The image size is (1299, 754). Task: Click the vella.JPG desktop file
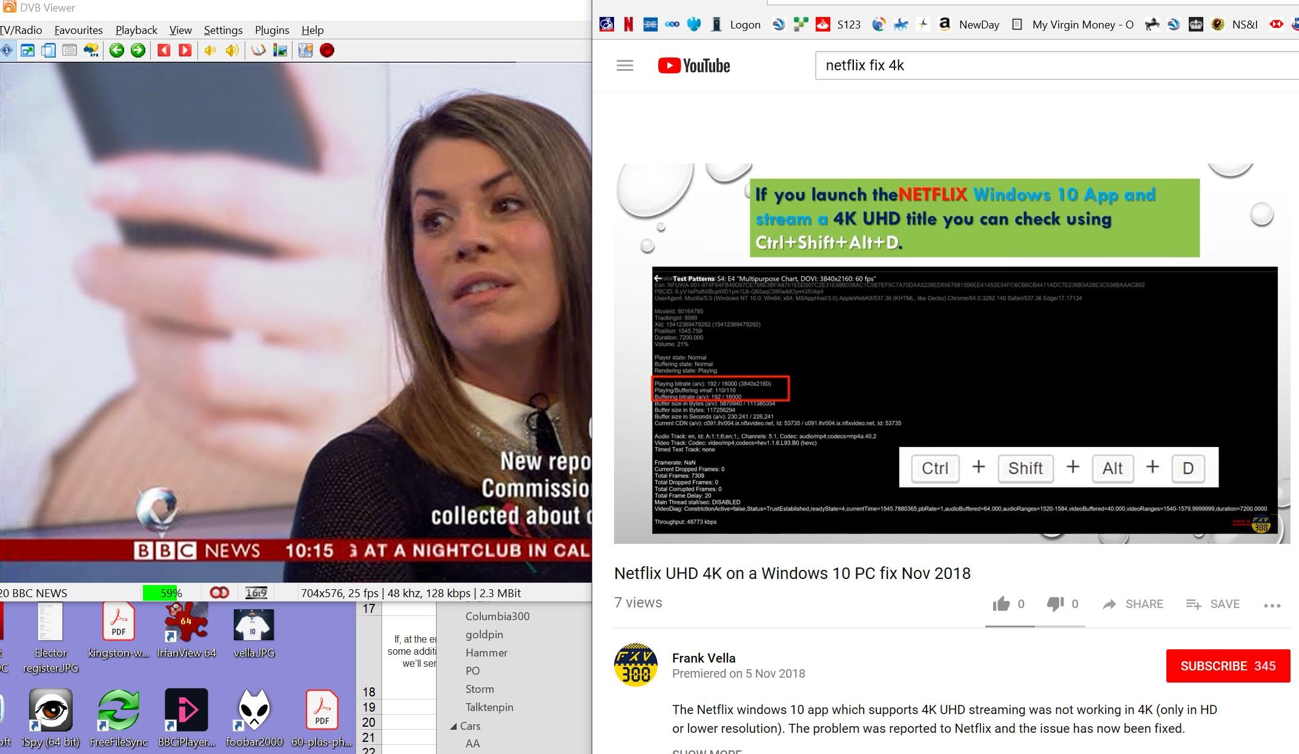click(x=254, y=633)
